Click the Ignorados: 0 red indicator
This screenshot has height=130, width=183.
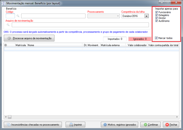pyautogui.click(x=140, y=39)
